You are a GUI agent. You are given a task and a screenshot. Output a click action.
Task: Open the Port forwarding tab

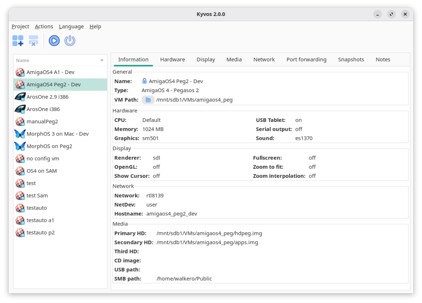[306, 59]
